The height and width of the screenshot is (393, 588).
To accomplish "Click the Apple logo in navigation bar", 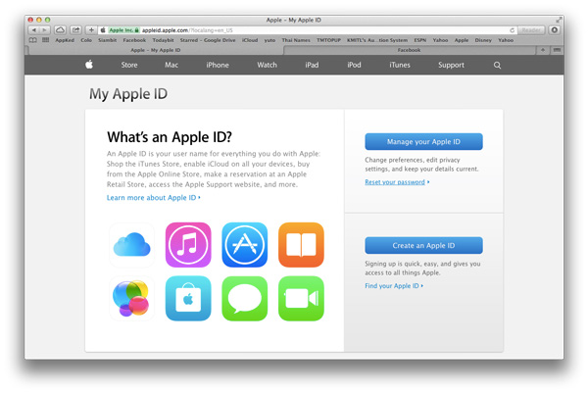I will click(88, 65).
